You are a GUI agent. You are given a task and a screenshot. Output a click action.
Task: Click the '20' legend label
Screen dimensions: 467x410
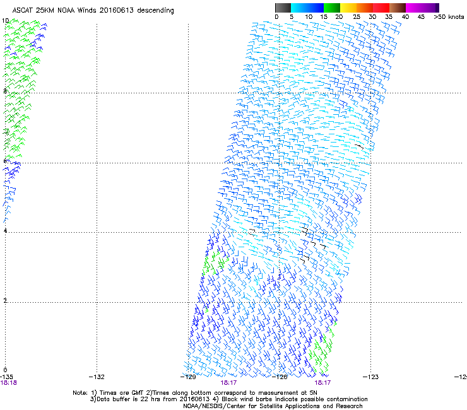point(340,17)
